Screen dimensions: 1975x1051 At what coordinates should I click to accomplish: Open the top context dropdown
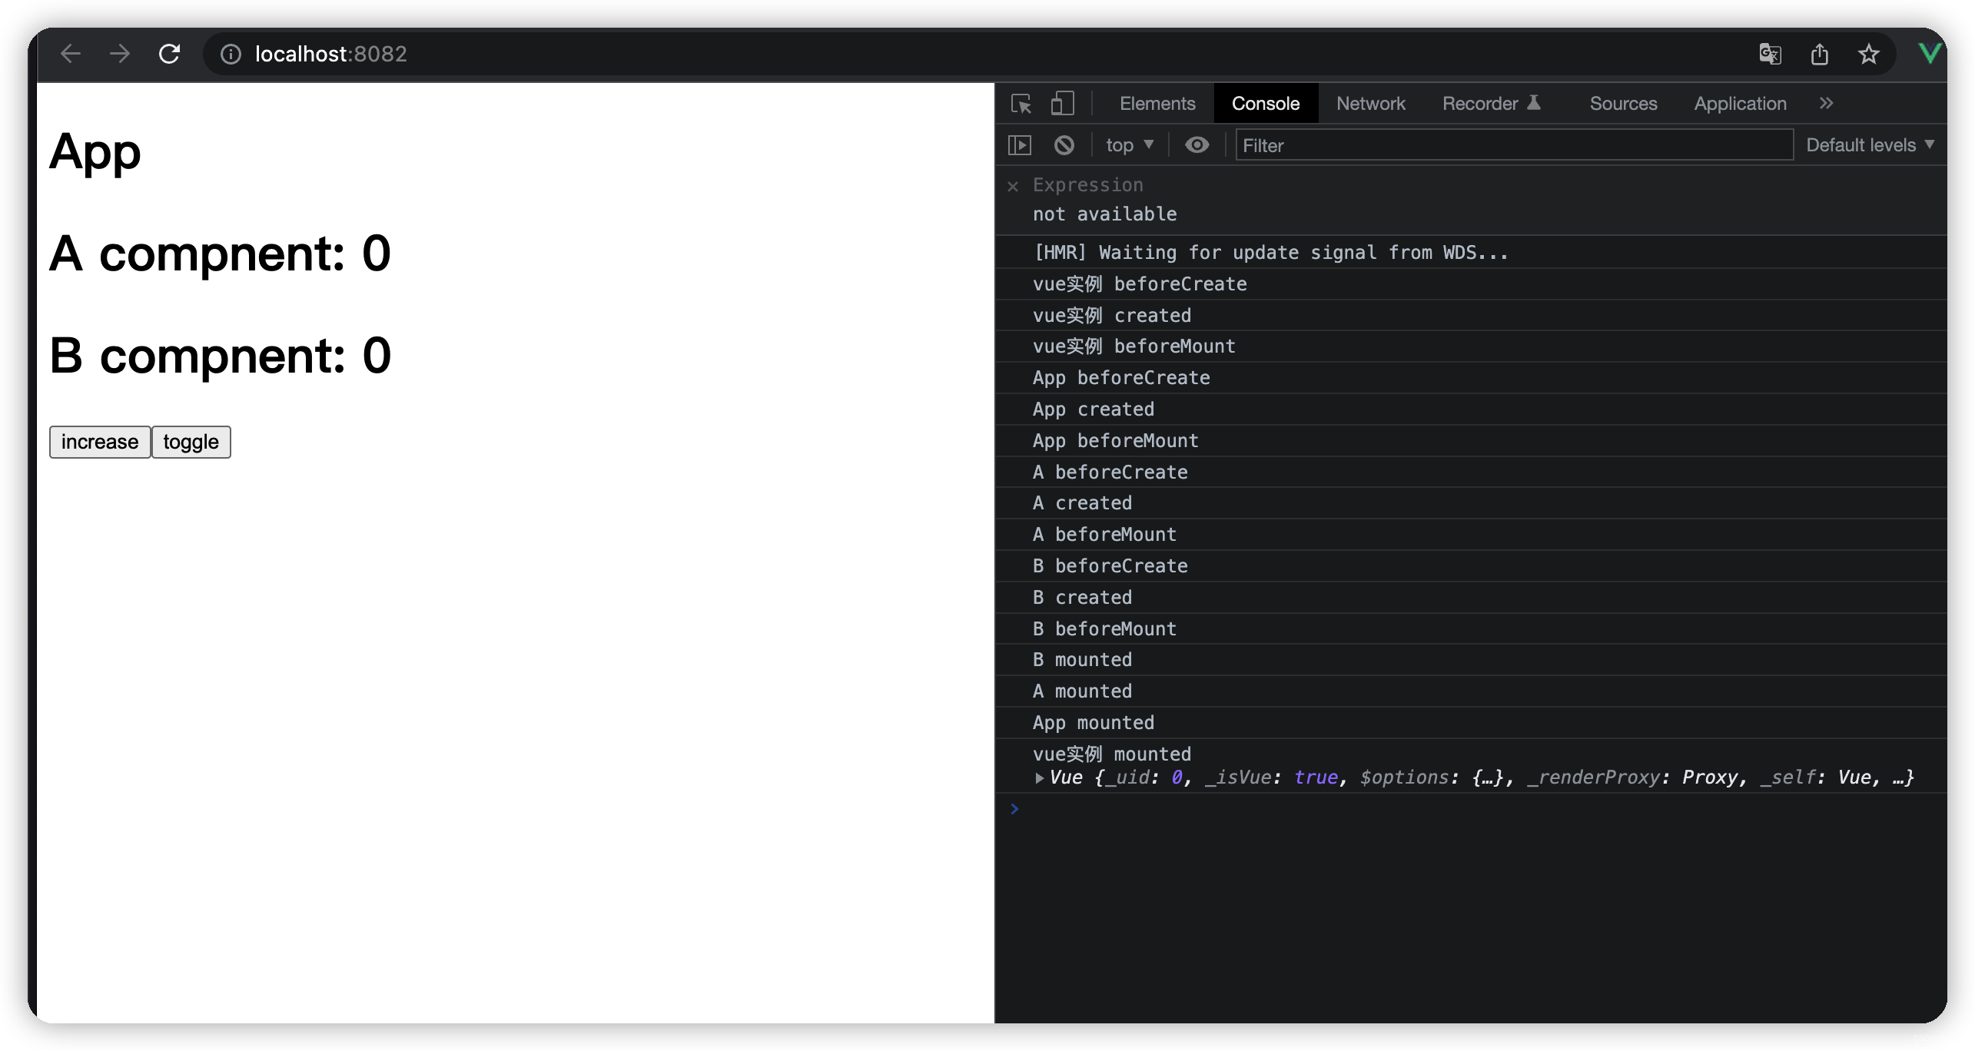click(1129, 145)
